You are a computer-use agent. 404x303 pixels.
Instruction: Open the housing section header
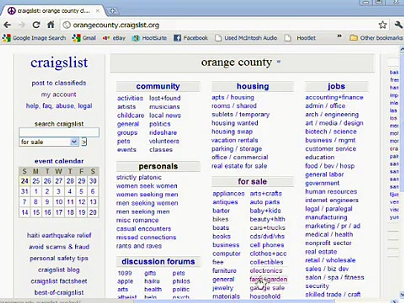coord(253,86)
